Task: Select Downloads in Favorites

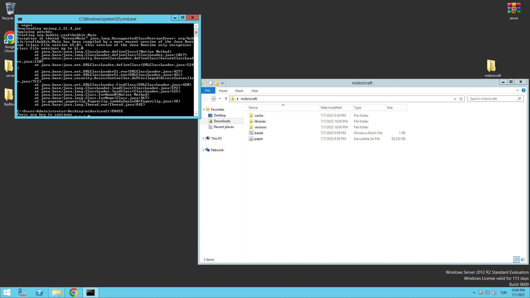Action: (222, 121)
